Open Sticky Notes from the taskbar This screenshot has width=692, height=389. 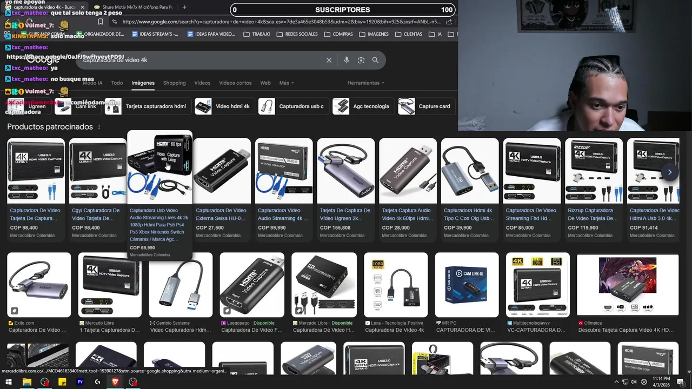pos(62,382)
